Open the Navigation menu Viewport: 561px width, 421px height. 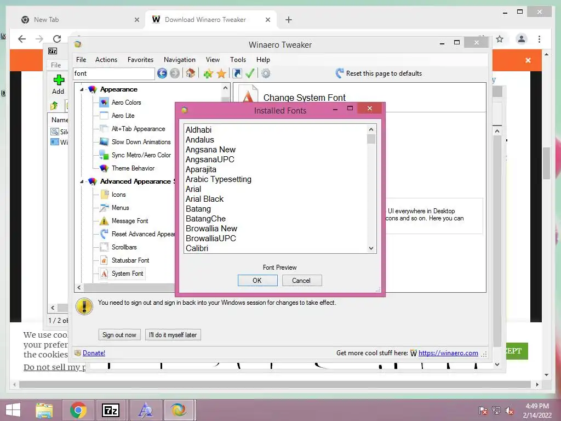(x=180, y=60)
